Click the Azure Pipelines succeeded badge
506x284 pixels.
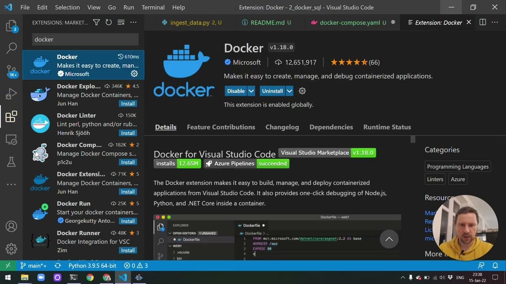click(247, 163)
